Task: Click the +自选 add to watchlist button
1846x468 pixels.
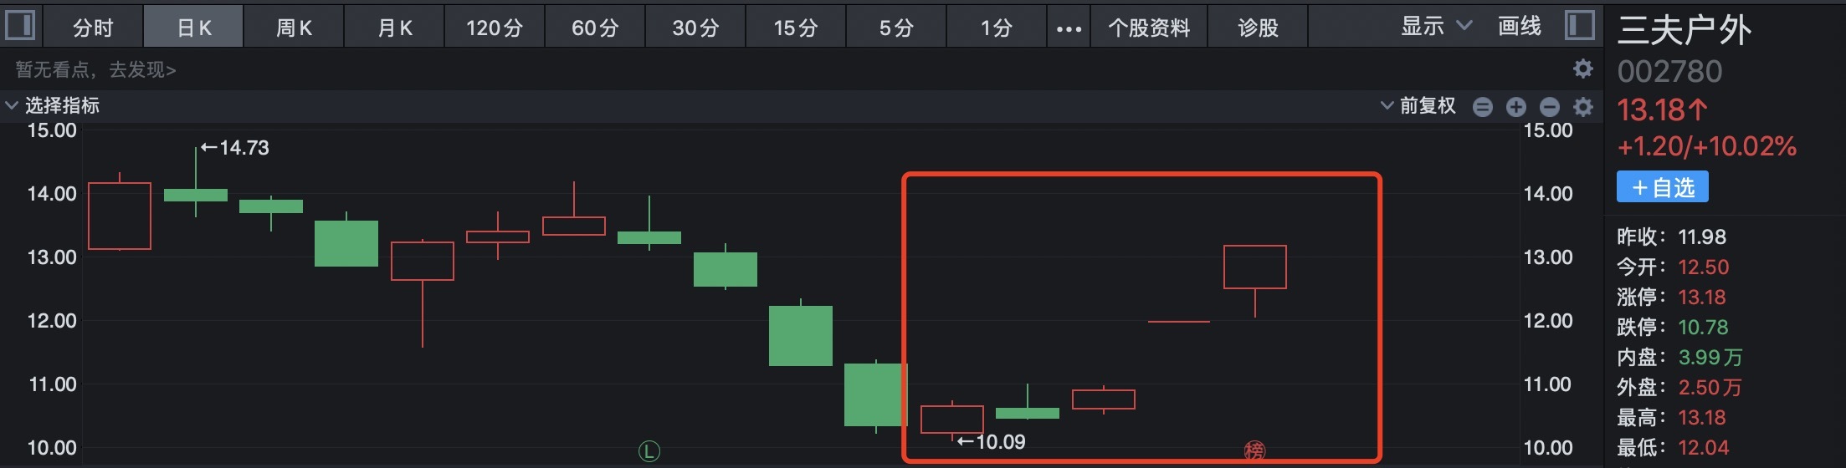Action: point(1663,187)
